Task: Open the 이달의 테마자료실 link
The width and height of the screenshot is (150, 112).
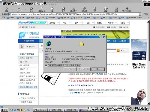Action: (x=28, y=98)
